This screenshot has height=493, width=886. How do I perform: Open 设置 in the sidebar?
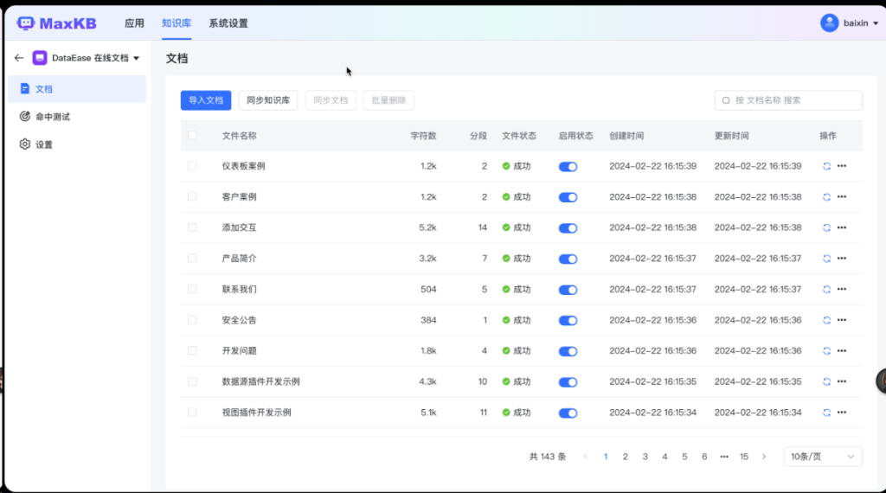tap(77, 144)
